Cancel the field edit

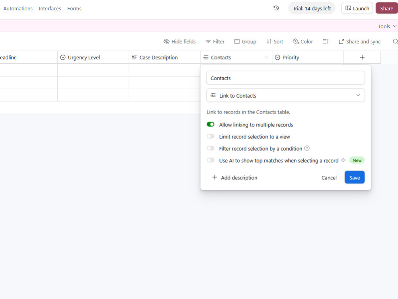click(329, 177)
